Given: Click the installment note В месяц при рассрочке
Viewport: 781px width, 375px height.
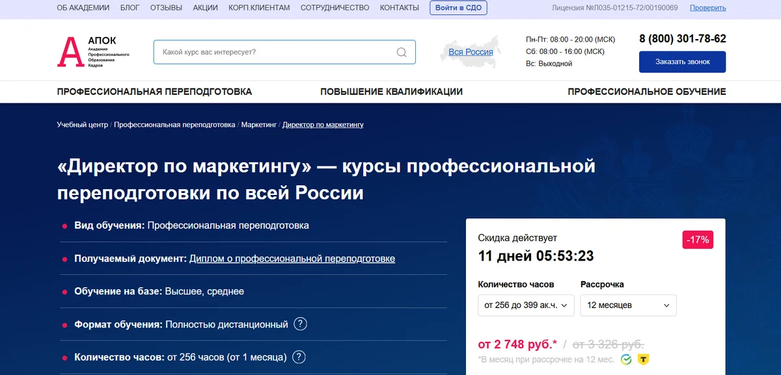Looking at the screenshot, I should coord(546,359).
